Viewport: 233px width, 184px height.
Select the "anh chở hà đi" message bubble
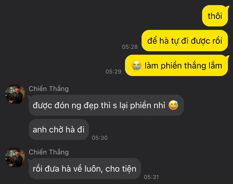pyautogui.click(x=59, y=129)
